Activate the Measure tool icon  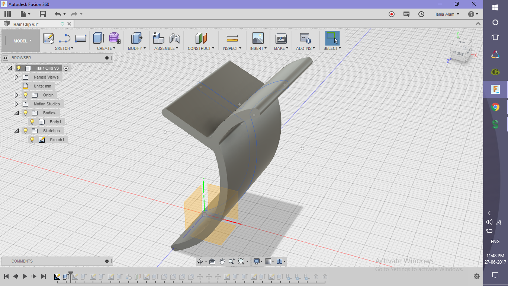pyautogui.click(x=232, y=38)
